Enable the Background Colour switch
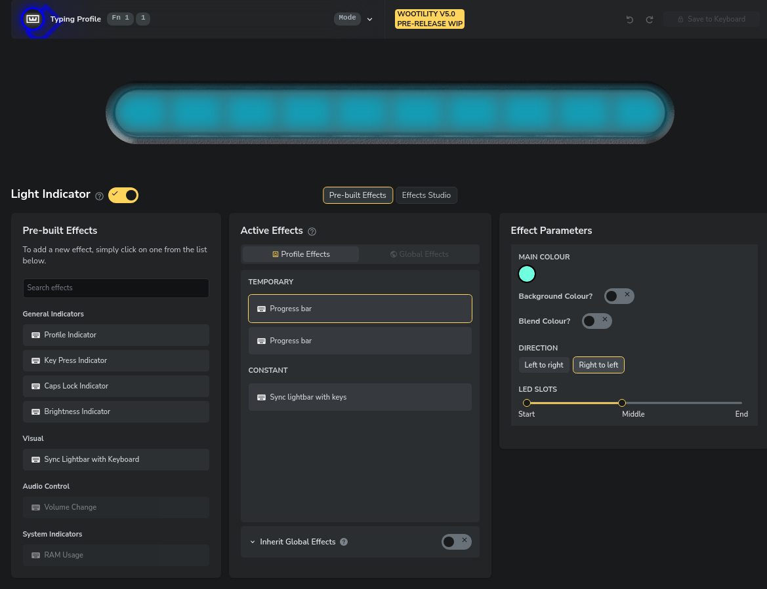Viewport: 767px width, 589px height. (x=619, y=296)
